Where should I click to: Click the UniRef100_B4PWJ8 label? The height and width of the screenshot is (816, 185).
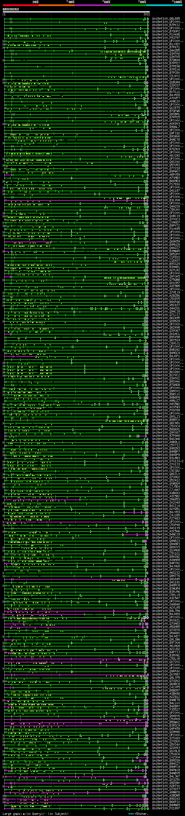[x=166, y=770]
